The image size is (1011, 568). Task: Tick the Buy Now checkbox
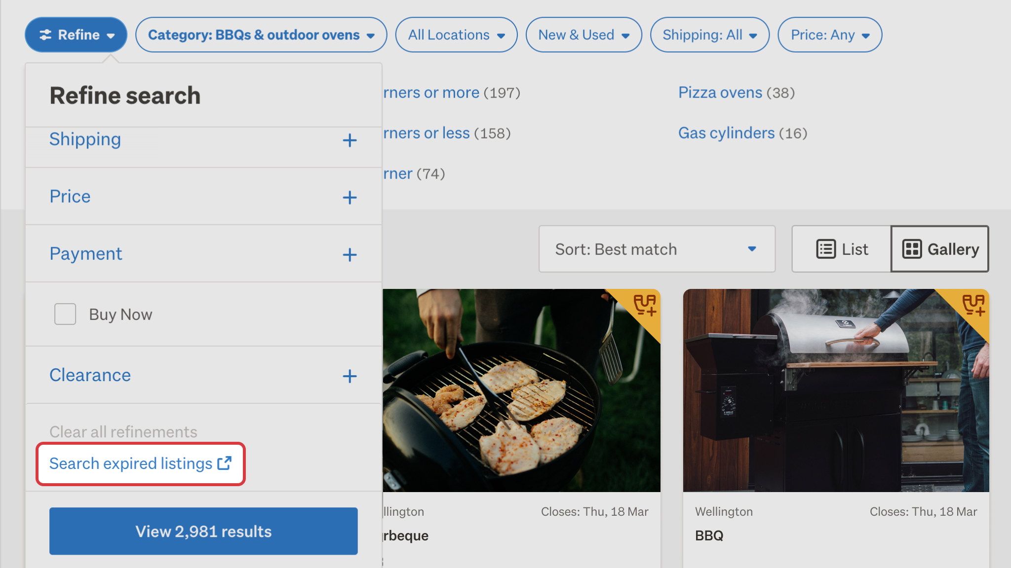coord(65,314)
